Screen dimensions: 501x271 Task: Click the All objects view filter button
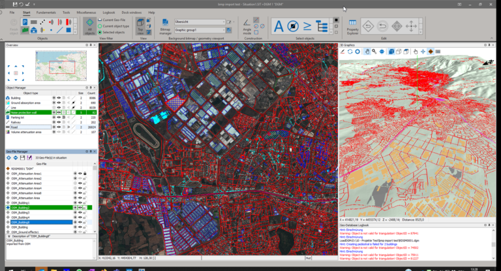pyautogui.click(x=89, y=26)
